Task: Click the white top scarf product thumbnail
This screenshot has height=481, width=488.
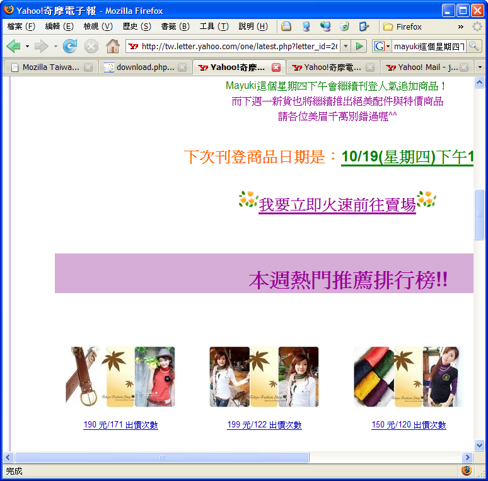Action: [x=264, y=377]
